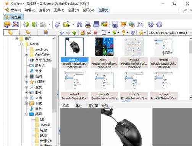Select the mtxx2 thumbnail

coord(134,53)
